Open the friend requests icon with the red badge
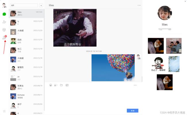 coord(4,37)
